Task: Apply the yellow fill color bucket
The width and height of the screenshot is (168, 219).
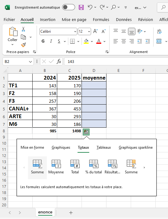Action: click(86, 41)
